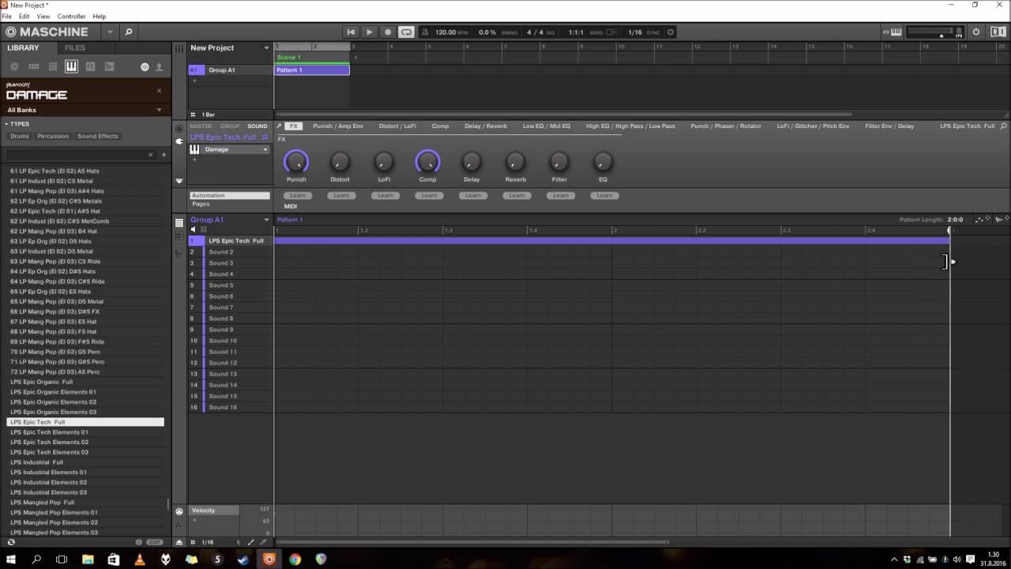Select the Sounds type icon in the browser

(53, 67)
